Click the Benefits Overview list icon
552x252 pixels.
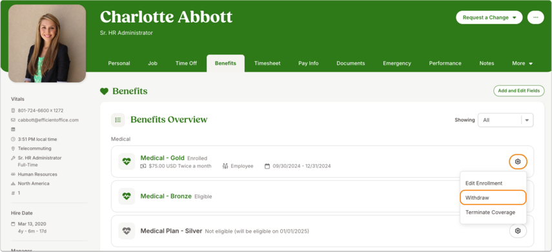pyautogui.click(x=118, y=120)
